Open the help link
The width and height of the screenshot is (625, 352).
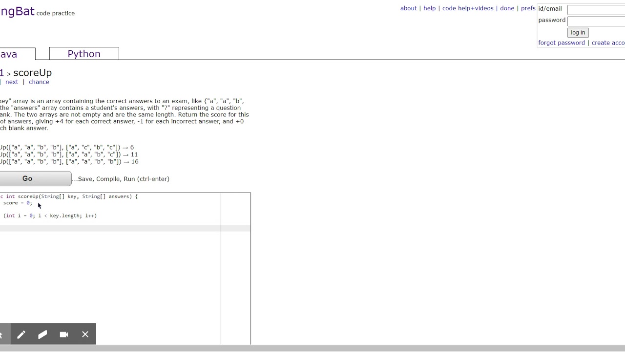(430, 8)
